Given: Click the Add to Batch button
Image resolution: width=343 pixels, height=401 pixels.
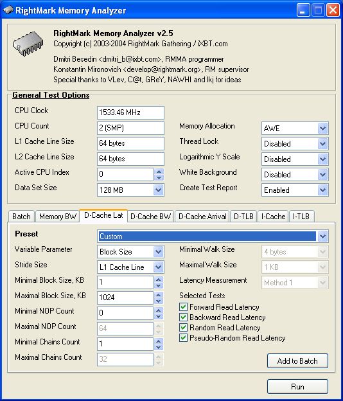Looking at the screenshot, I should click(x=297, y=361).
